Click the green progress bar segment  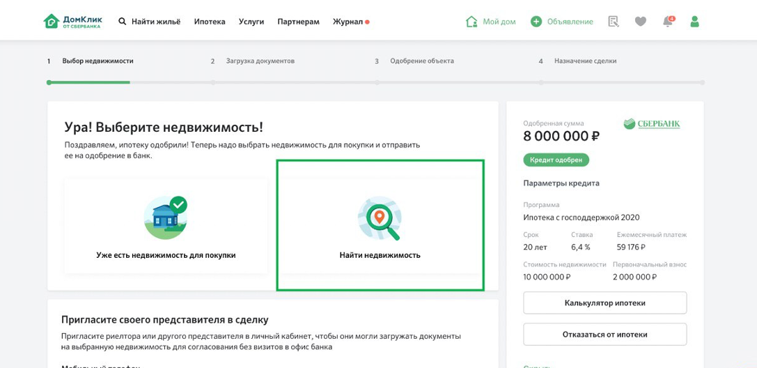(x=89, y=82)
